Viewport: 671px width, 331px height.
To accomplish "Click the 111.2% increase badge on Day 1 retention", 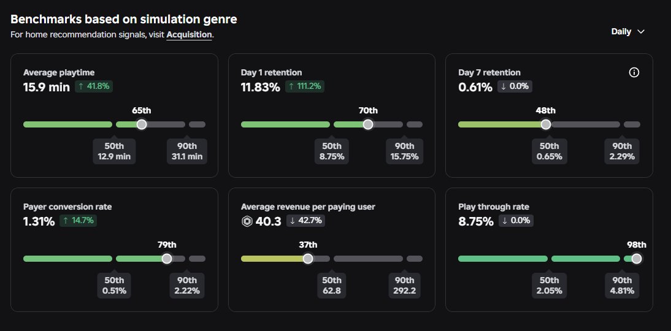I will (x=305, y=86).
